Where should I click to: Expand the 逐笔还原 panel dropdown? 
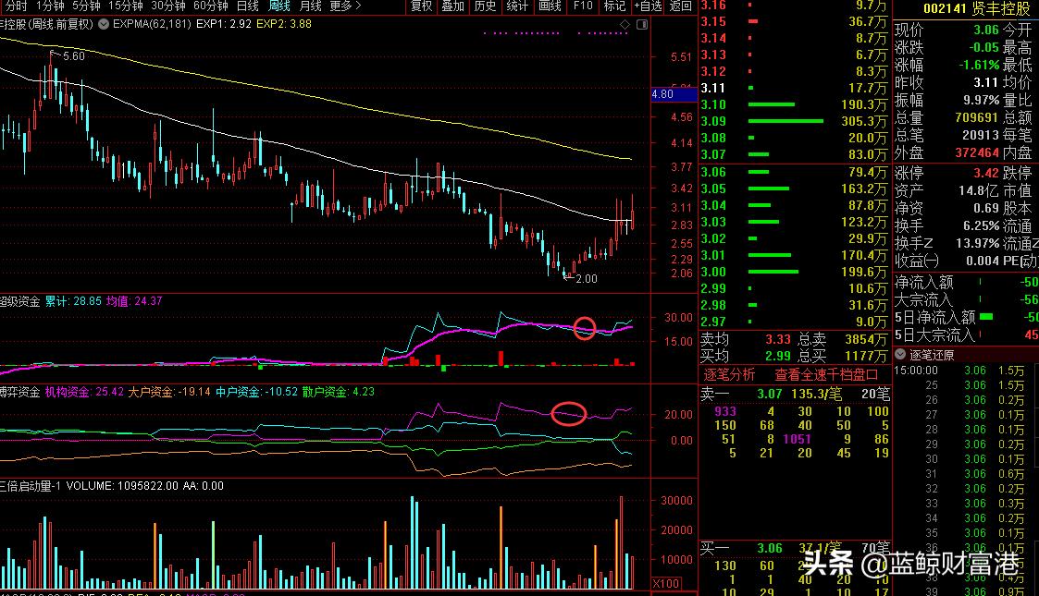pos(900,355)
